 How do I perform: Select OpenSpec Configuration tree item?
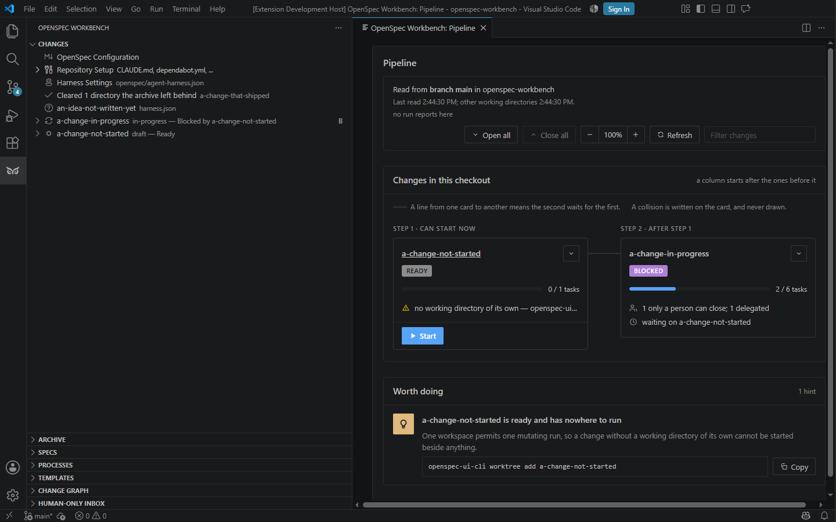(x=189, y=57)
